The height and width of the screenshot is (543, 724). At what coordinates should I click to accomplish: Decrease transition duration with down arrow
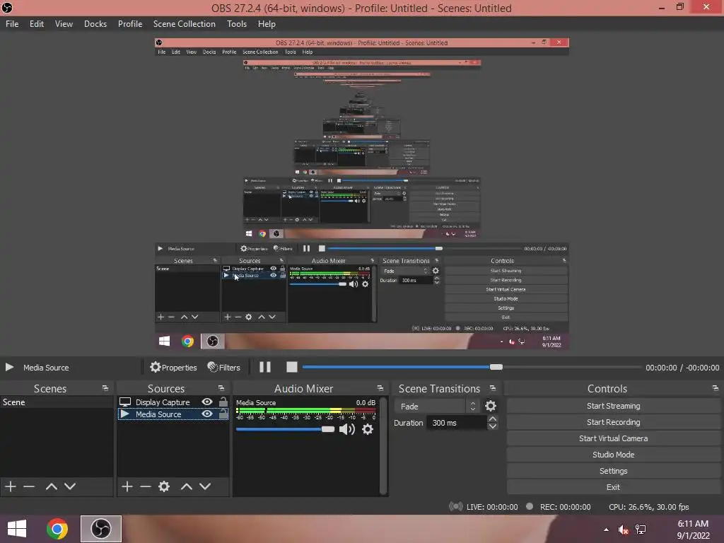[493, 426]
